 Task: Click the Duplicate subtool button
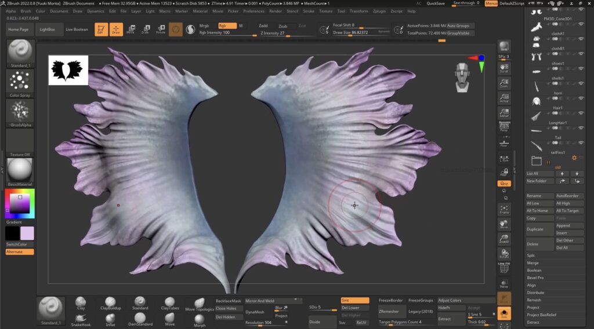coord(535,229)
